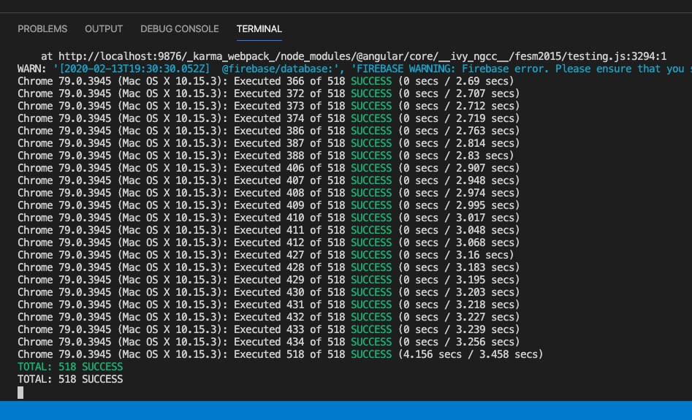Click line 'Executed 374 of 518'

click(269, 118)
